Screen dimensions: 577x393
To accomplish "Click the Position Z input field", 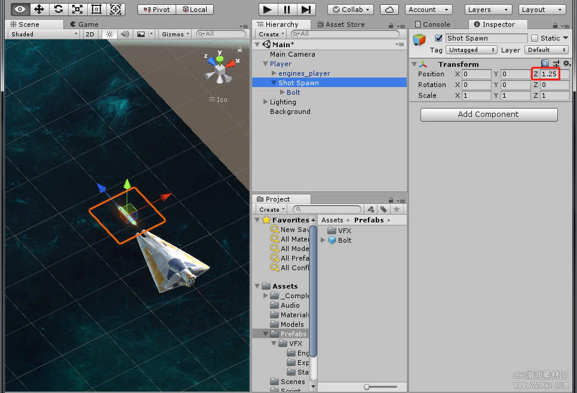I will coord(554,74).
